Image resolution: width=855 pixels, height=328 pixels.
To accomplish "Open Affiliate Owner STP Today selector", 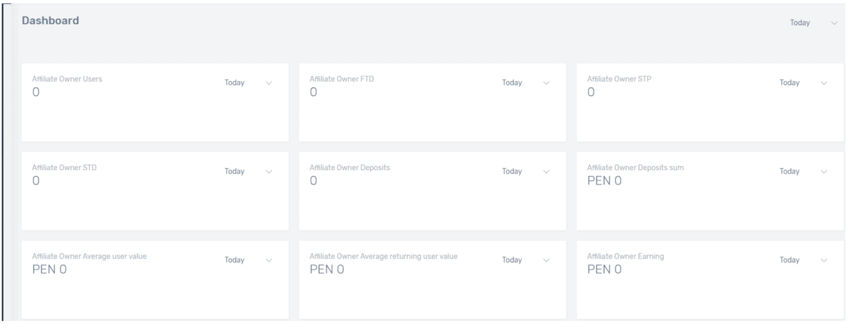I will 790,83.
